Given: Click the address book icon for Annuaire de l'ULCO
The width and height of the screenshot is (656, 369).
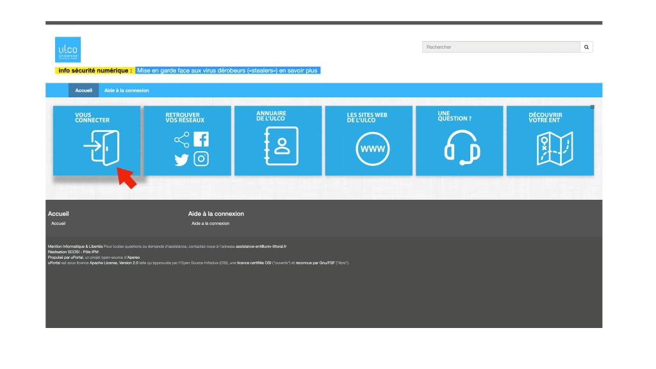Looking at the screenshot, I should pyautogui.click(x=281, y=146).
